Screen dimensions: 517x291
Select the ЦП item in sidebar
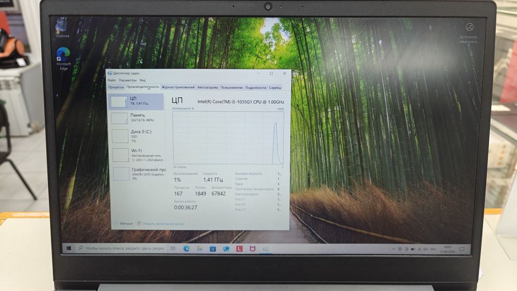pos(136,101)
